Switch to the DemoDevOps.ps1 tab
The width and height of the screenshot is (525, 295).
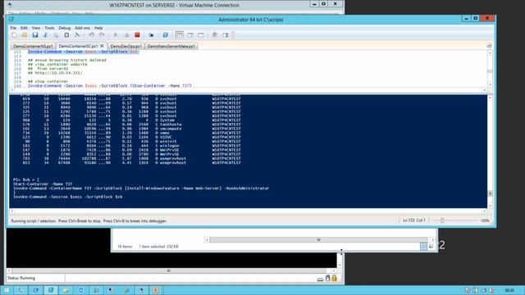pyautogui.click(x=126, y=46)
